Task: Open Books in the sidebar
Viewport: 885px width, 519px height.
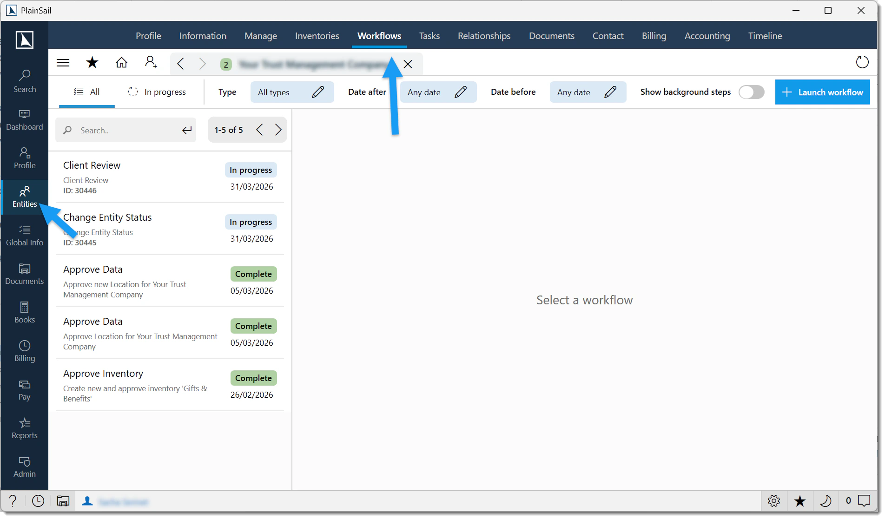Action: click(24, 313)
